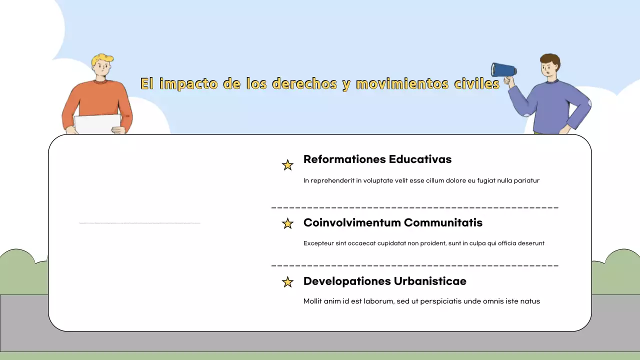Viewport: 640px width, 360px height.
Task: Select the slide title about derechos civiles
Action: pos(320,83)
